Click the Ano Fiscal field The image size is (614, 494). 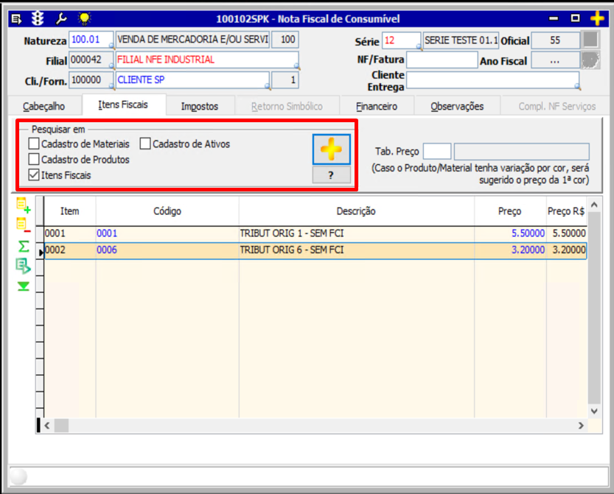(555, 60)
